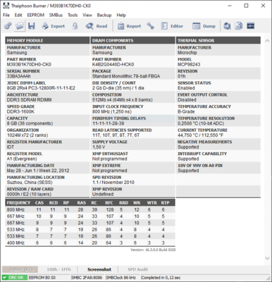Open the EEPROM menu
Image resolution: width=272 pixels, height=282 pixels.
point(36,15)
